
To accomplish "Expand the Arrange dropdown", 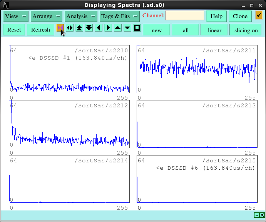I will pos(47,16).
